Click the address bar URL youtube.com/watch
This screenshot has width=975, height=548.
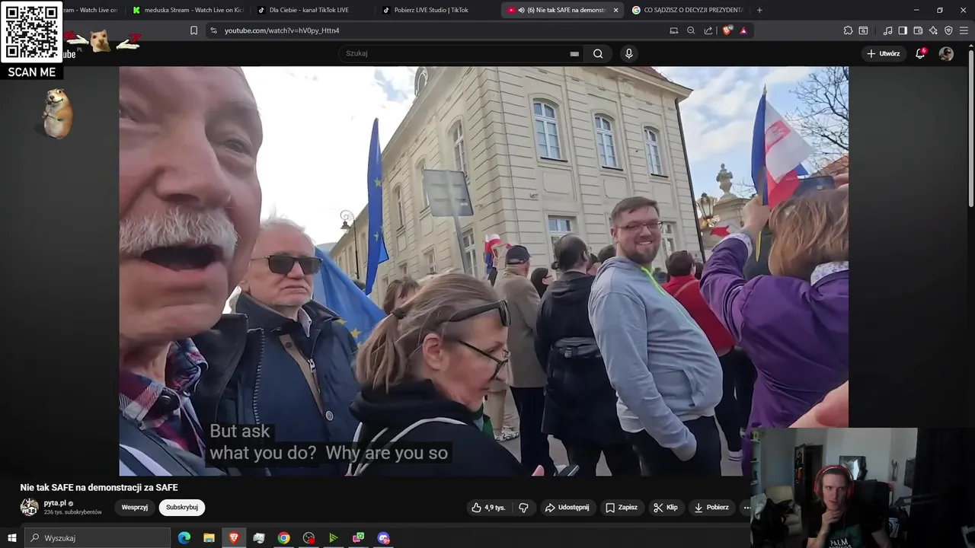pyautogui.click(x=282, y=30)
